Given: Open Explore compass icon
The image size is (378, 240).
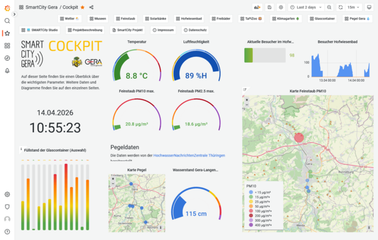Looking at the screenshot, I should 7,58.
